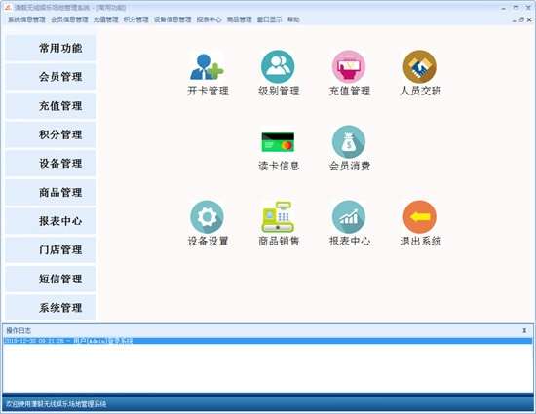Click the 欢迎使用 status bar message

(x=57, y=404)
